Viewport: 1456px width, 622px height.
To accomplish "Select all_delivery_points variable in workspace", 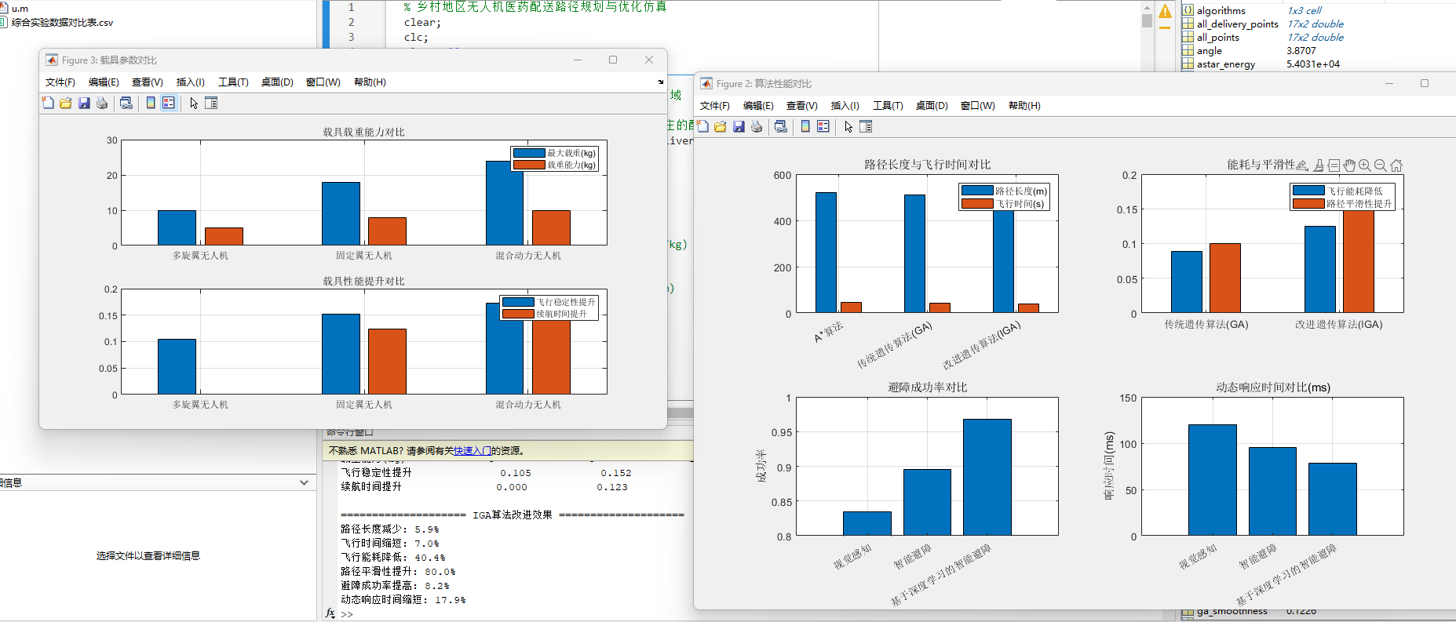I will click(1238, 24).
